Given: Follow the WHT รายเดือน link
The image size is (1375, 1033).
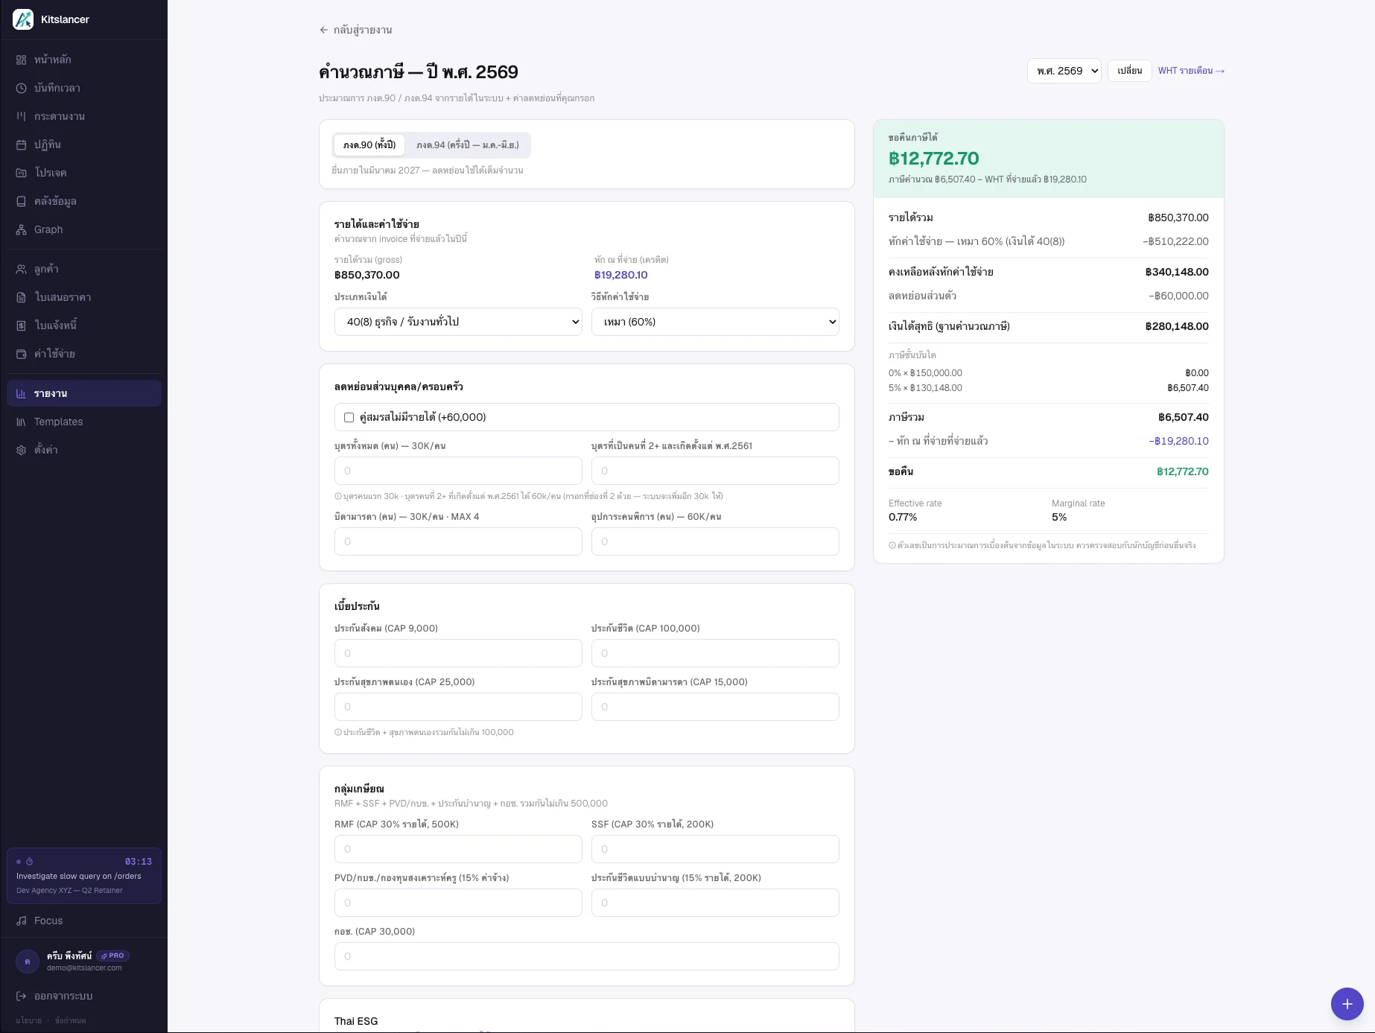Looking at the screenshot, I should tap(1191, 71).
